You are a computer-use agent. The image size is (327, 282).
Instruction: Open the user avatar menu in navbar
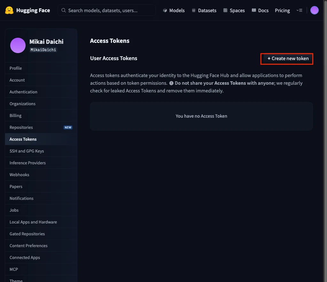315,10
